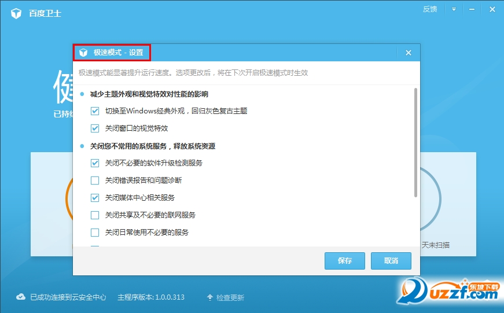Close the 百度卫士 main window
The height and width of the screenshot is (313, 504).
[x=492, y=9]
